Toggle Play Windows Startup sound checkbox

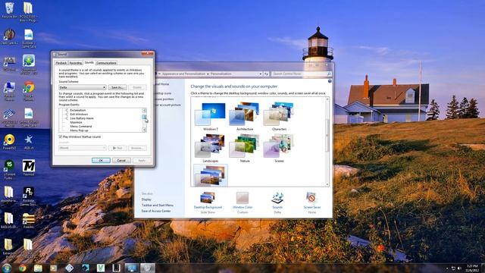click(61, 136)
